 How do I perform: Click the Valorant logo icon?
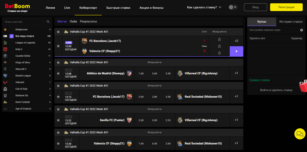[5, 82]
